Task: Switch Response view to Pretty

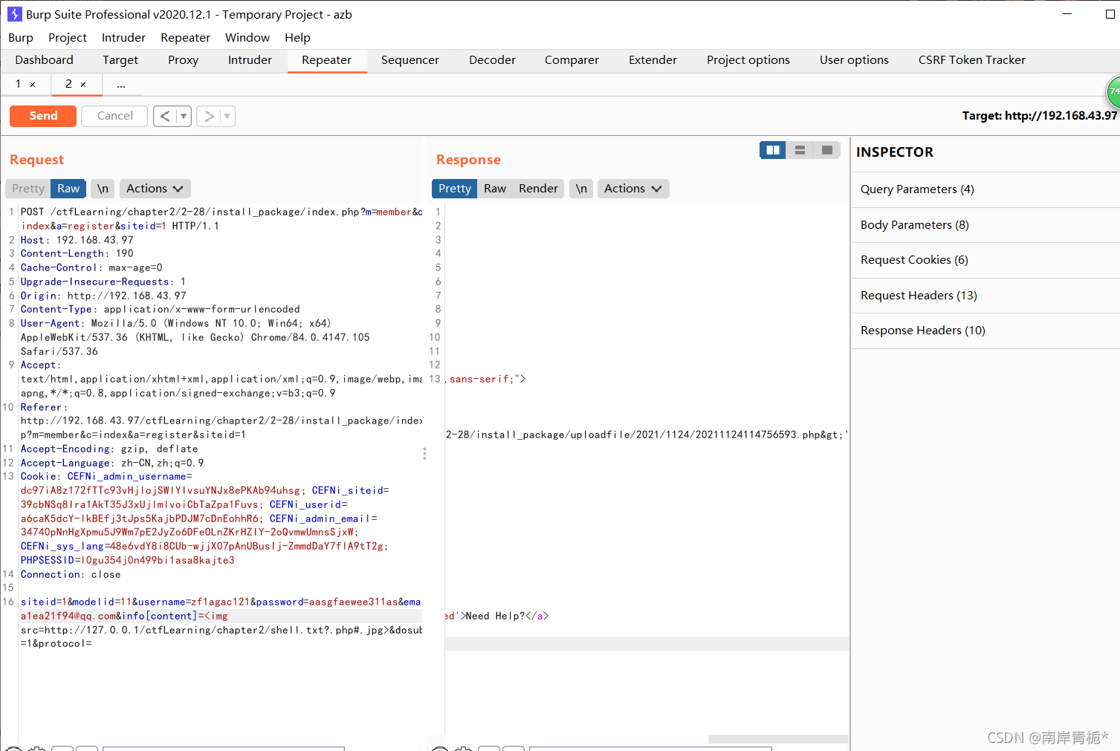Action: click(x=455, y=189)
